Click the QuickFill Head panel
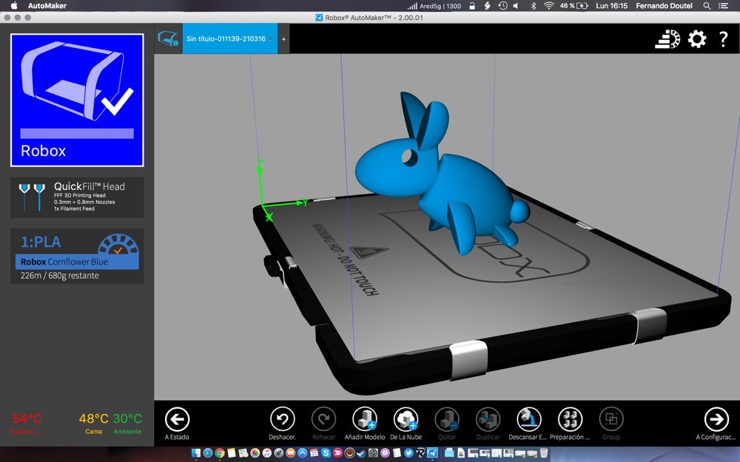 coord(78,197)
